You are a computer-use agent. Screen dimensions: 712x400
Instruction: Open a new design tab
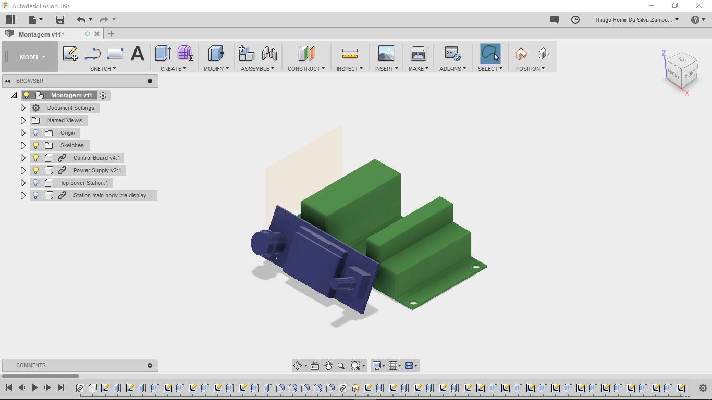point(111,34)
